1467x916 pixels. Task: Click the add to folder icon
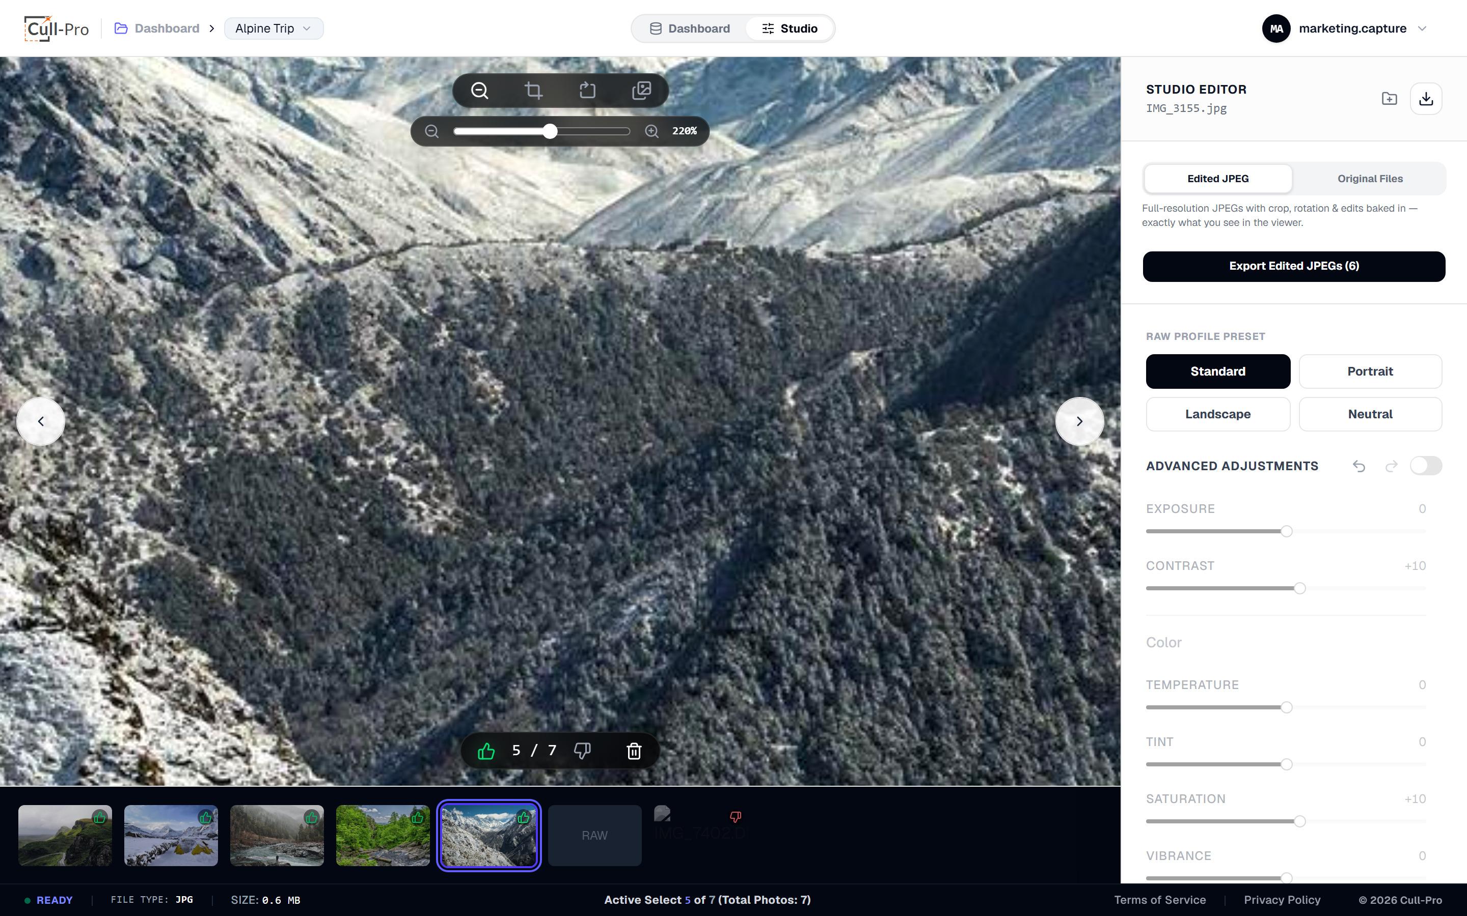pos(1390,99)
